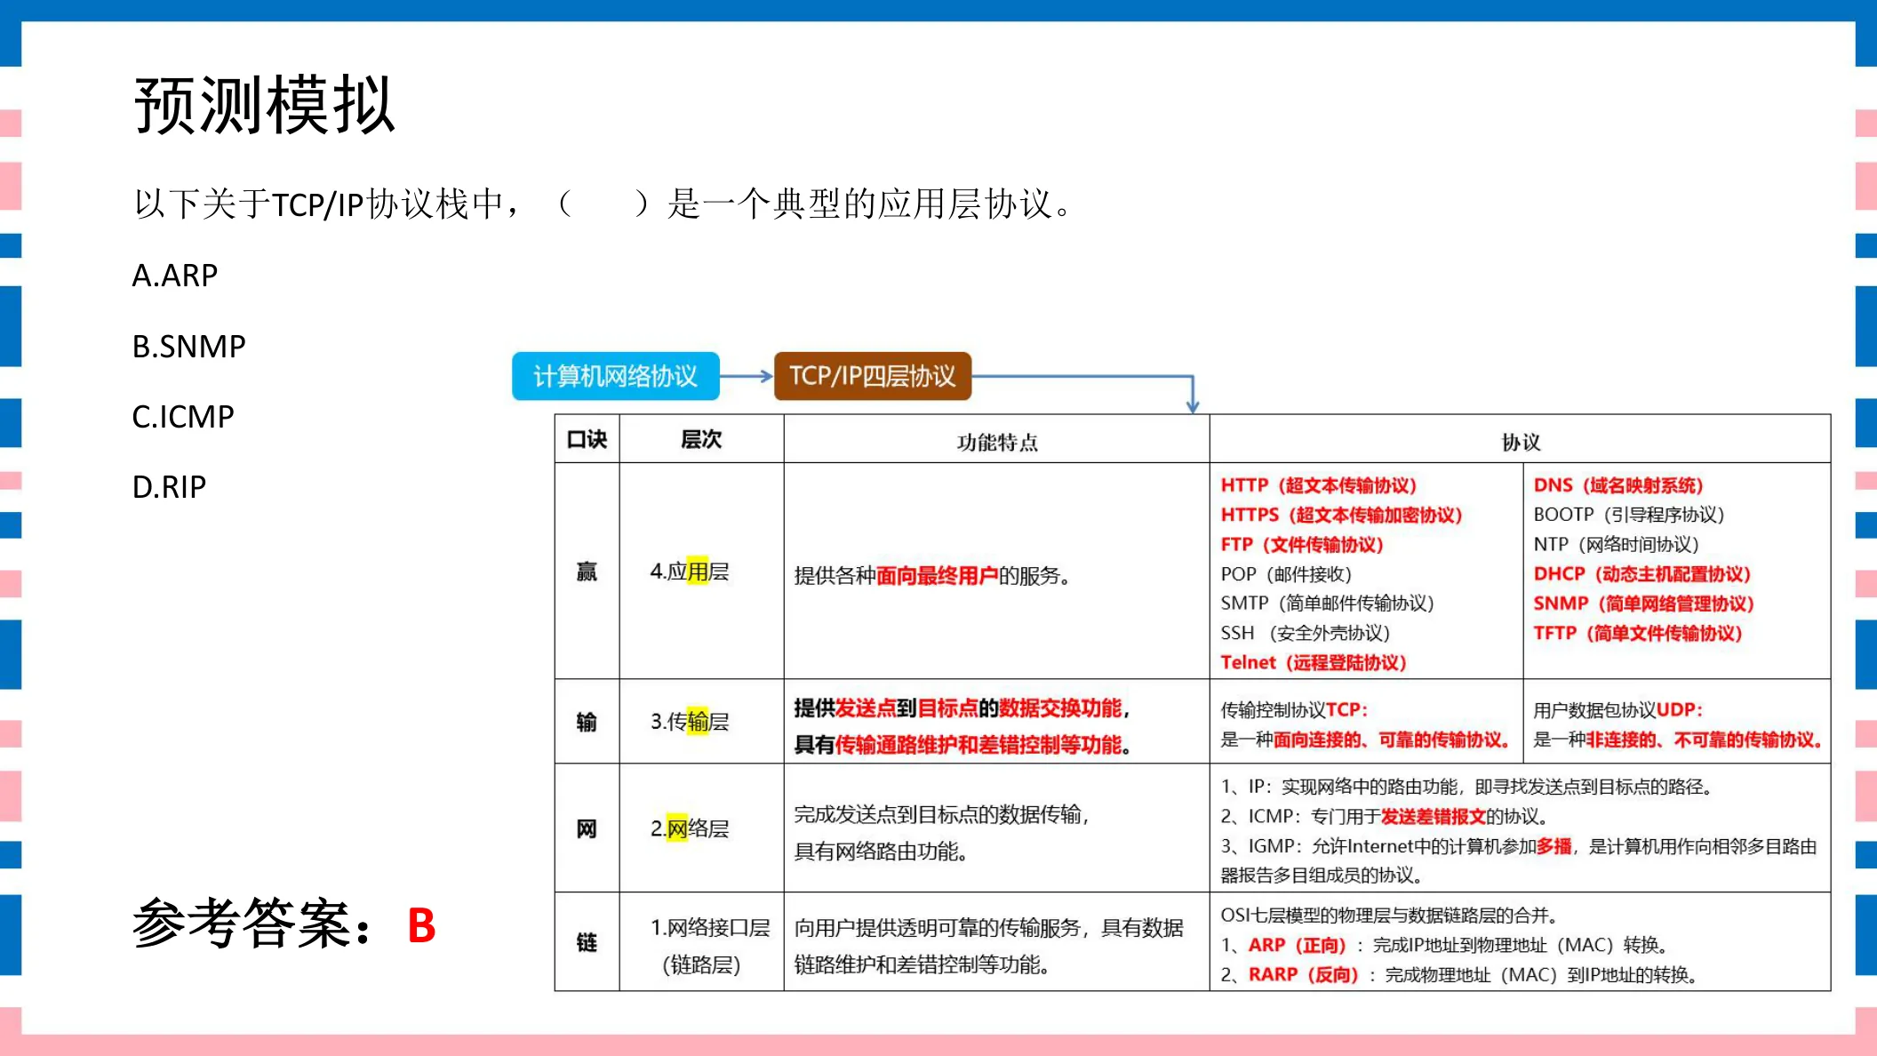The height and width of the screenshot is (1056, 1877).
Task: Click the 预测模拟 slide title
Action: click(264, 105)
